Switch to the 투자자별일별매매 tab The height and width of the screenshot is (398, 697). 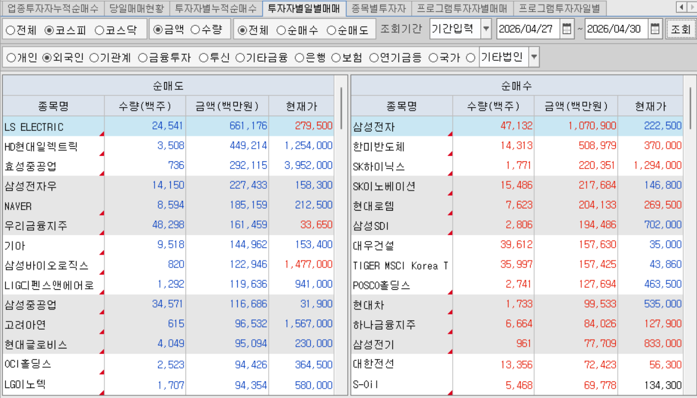304,8
